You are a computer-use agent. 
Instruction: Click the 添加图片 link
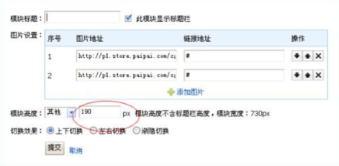[190, 92]
